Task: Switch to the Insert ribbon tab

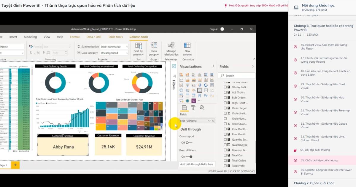Action: [x=13, y=37]
